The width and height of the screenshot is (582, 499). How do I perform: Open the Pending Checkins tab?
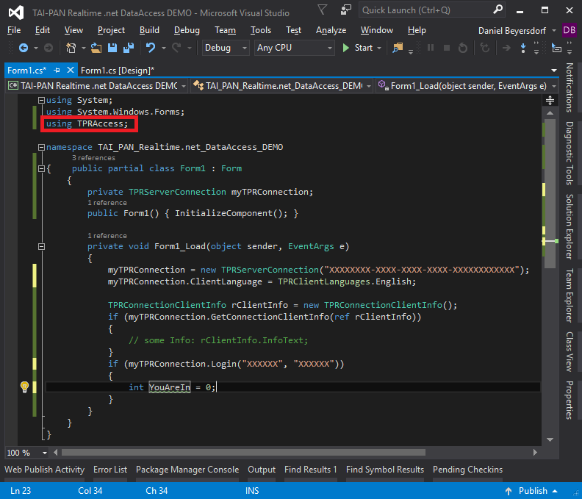pos(467,470)
